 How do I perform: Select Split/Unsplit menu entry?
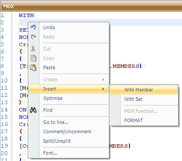pyautogui.click(x=69, y=141)
